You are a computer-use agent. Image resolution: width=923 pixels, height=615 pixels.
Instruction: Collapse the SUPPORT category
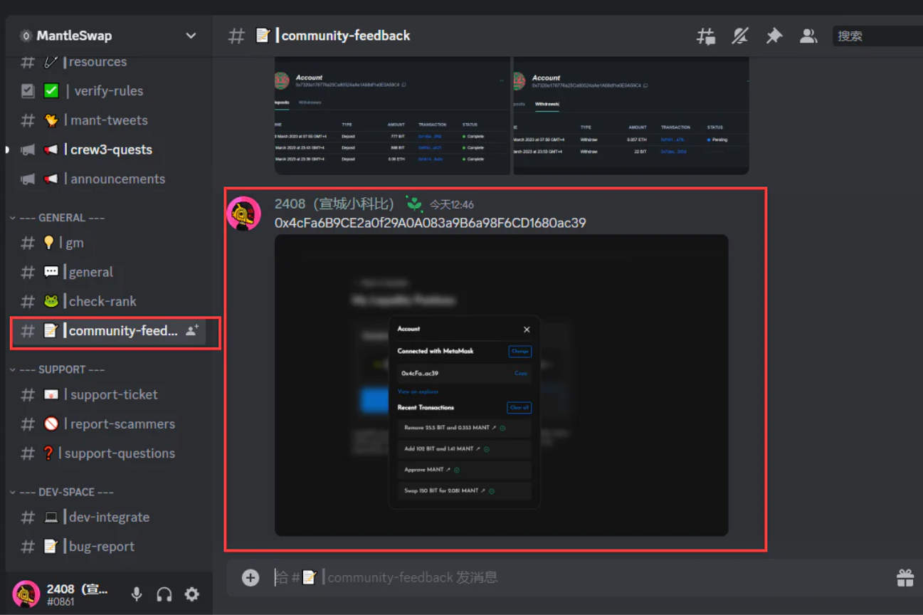(58, 369)
